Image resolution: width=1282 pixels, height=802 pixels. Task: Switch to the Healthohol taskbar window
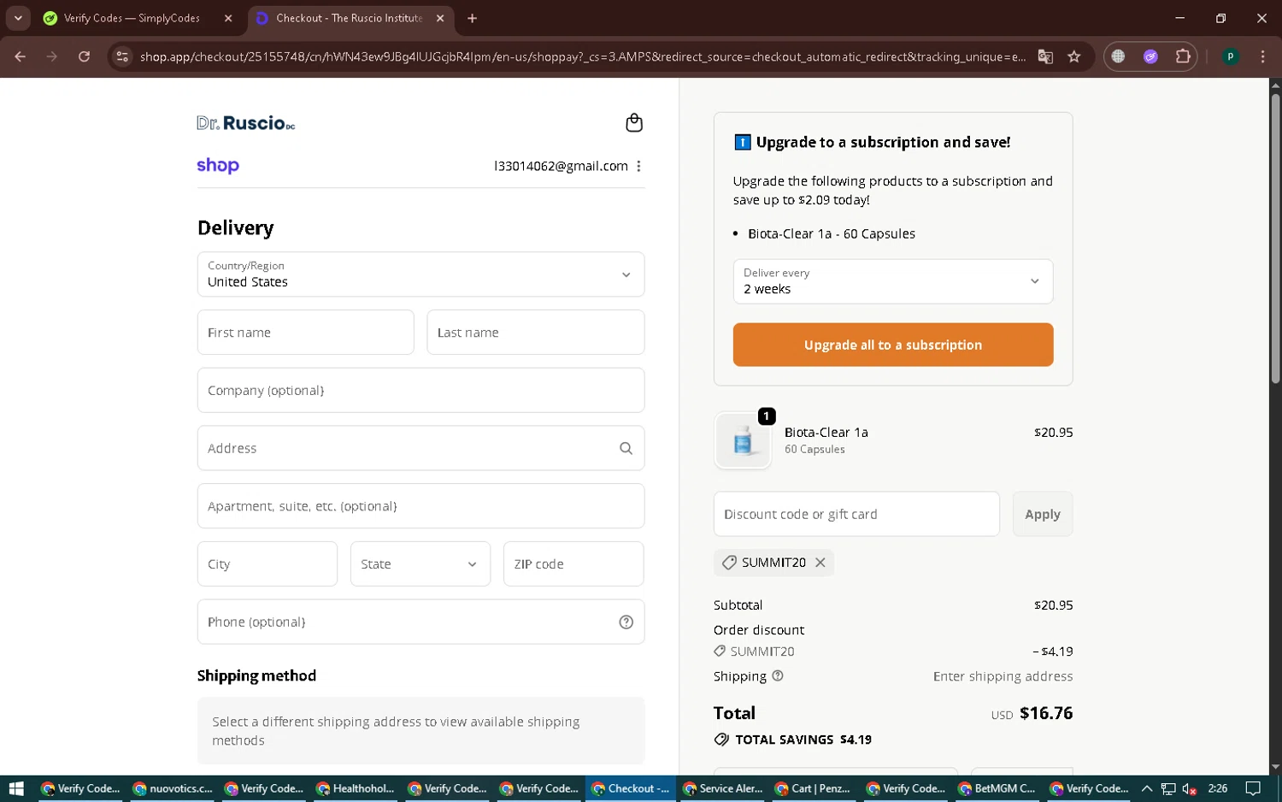pyautogui.click(x=356, y=788)
